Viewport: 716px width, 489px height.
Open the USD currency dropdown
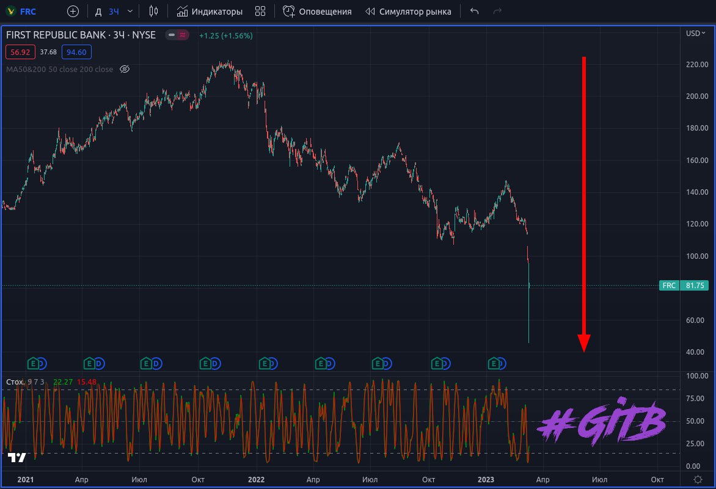tap(695, 34)
